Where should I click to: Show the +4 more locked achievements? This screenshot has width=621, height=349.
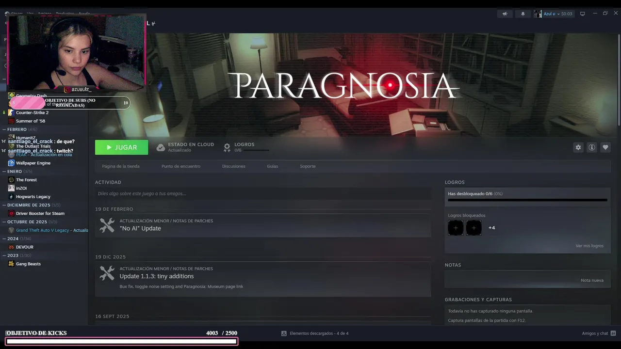pyautogui.click(x=491, y=228)
